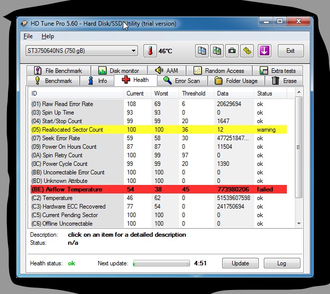Image resolution: width=330 pixels, height=294 pixels.
Task: Click the copy screenshot to clipboard icon
Action: [217, 51]
